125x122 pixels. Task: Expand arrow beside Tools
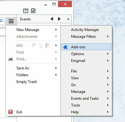[108, 105]
